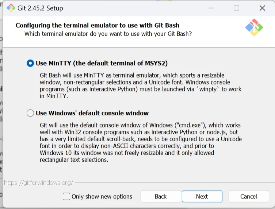
Task: Close the Git Setup window
Action: click(262, 8)
